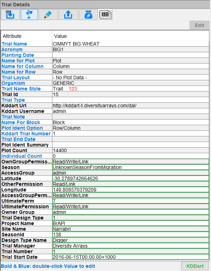Select the Trial Manager value Diversity Arrays
Image resolution: width=211 pixels, height=271 pixels.
point(130,246)
